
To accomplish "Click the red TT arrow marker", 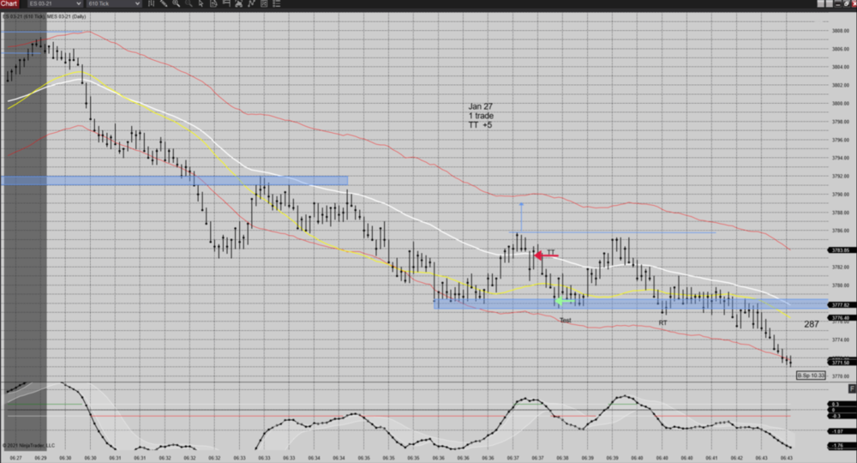I will (542, 255).
